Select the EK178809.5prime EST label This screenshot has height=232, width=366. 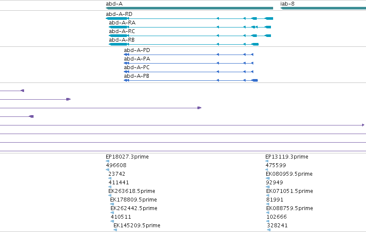[133, 200]
